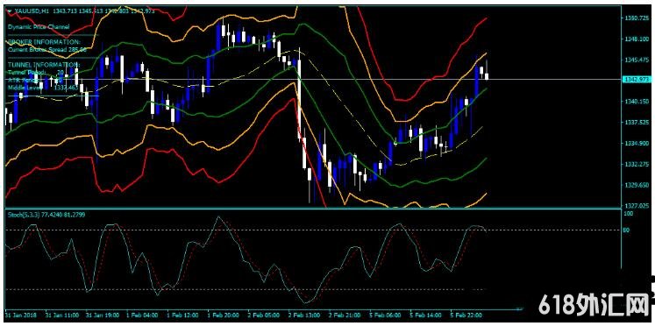Click the 31 Jan 2018 time label

[x=19, y=315]
